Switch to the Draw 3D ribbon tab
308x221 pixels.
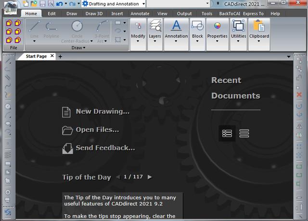pyautogui.click(x=93, y=14)
